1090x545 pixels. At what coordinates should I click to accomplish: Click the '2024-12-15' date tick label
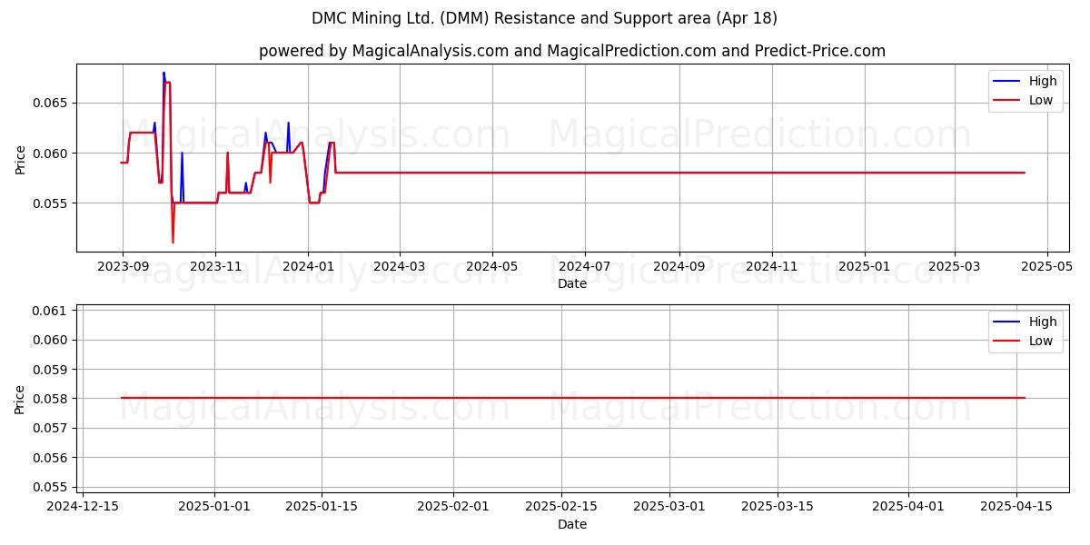point(84,507)
